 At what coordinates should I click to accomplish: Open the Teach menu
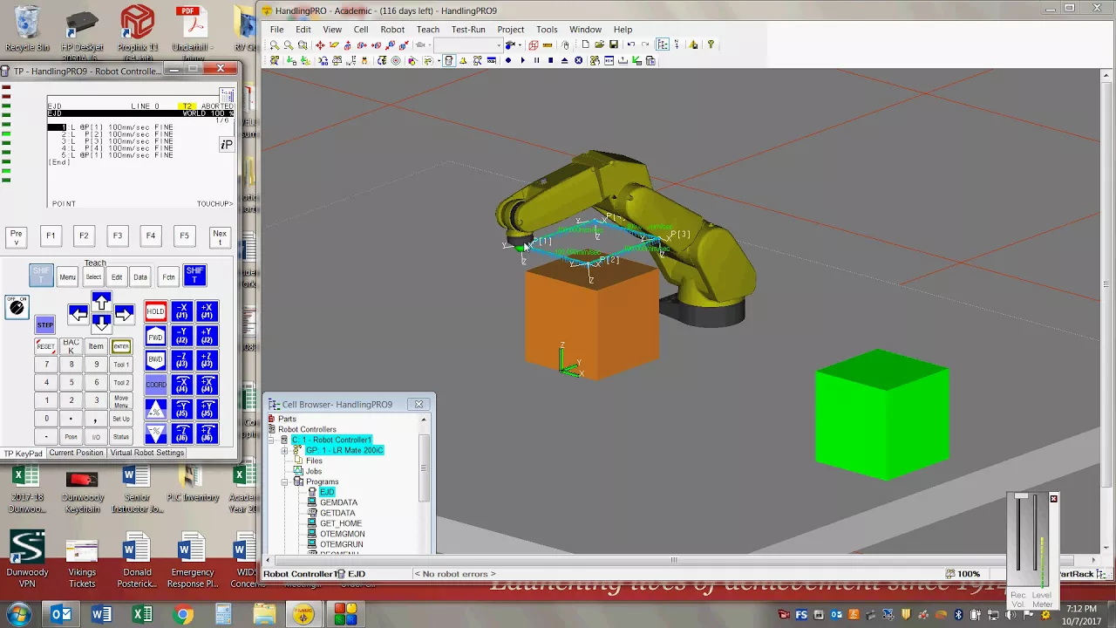pos(428,29)
